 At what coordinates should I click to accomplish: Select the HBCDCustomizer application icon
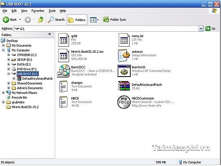coord(124,102)
